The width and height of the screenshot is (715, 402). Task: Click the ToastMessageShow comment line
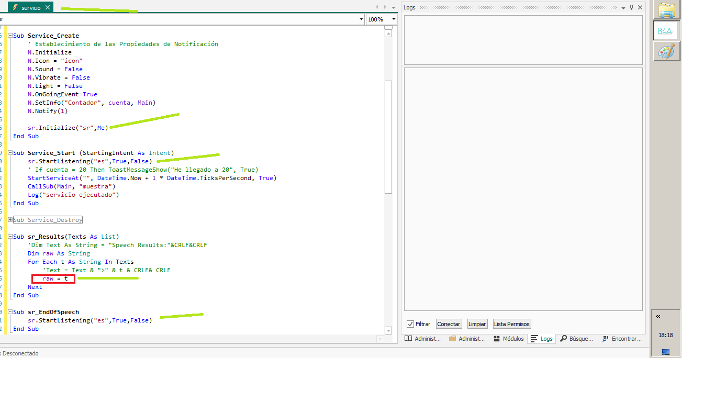143,170
